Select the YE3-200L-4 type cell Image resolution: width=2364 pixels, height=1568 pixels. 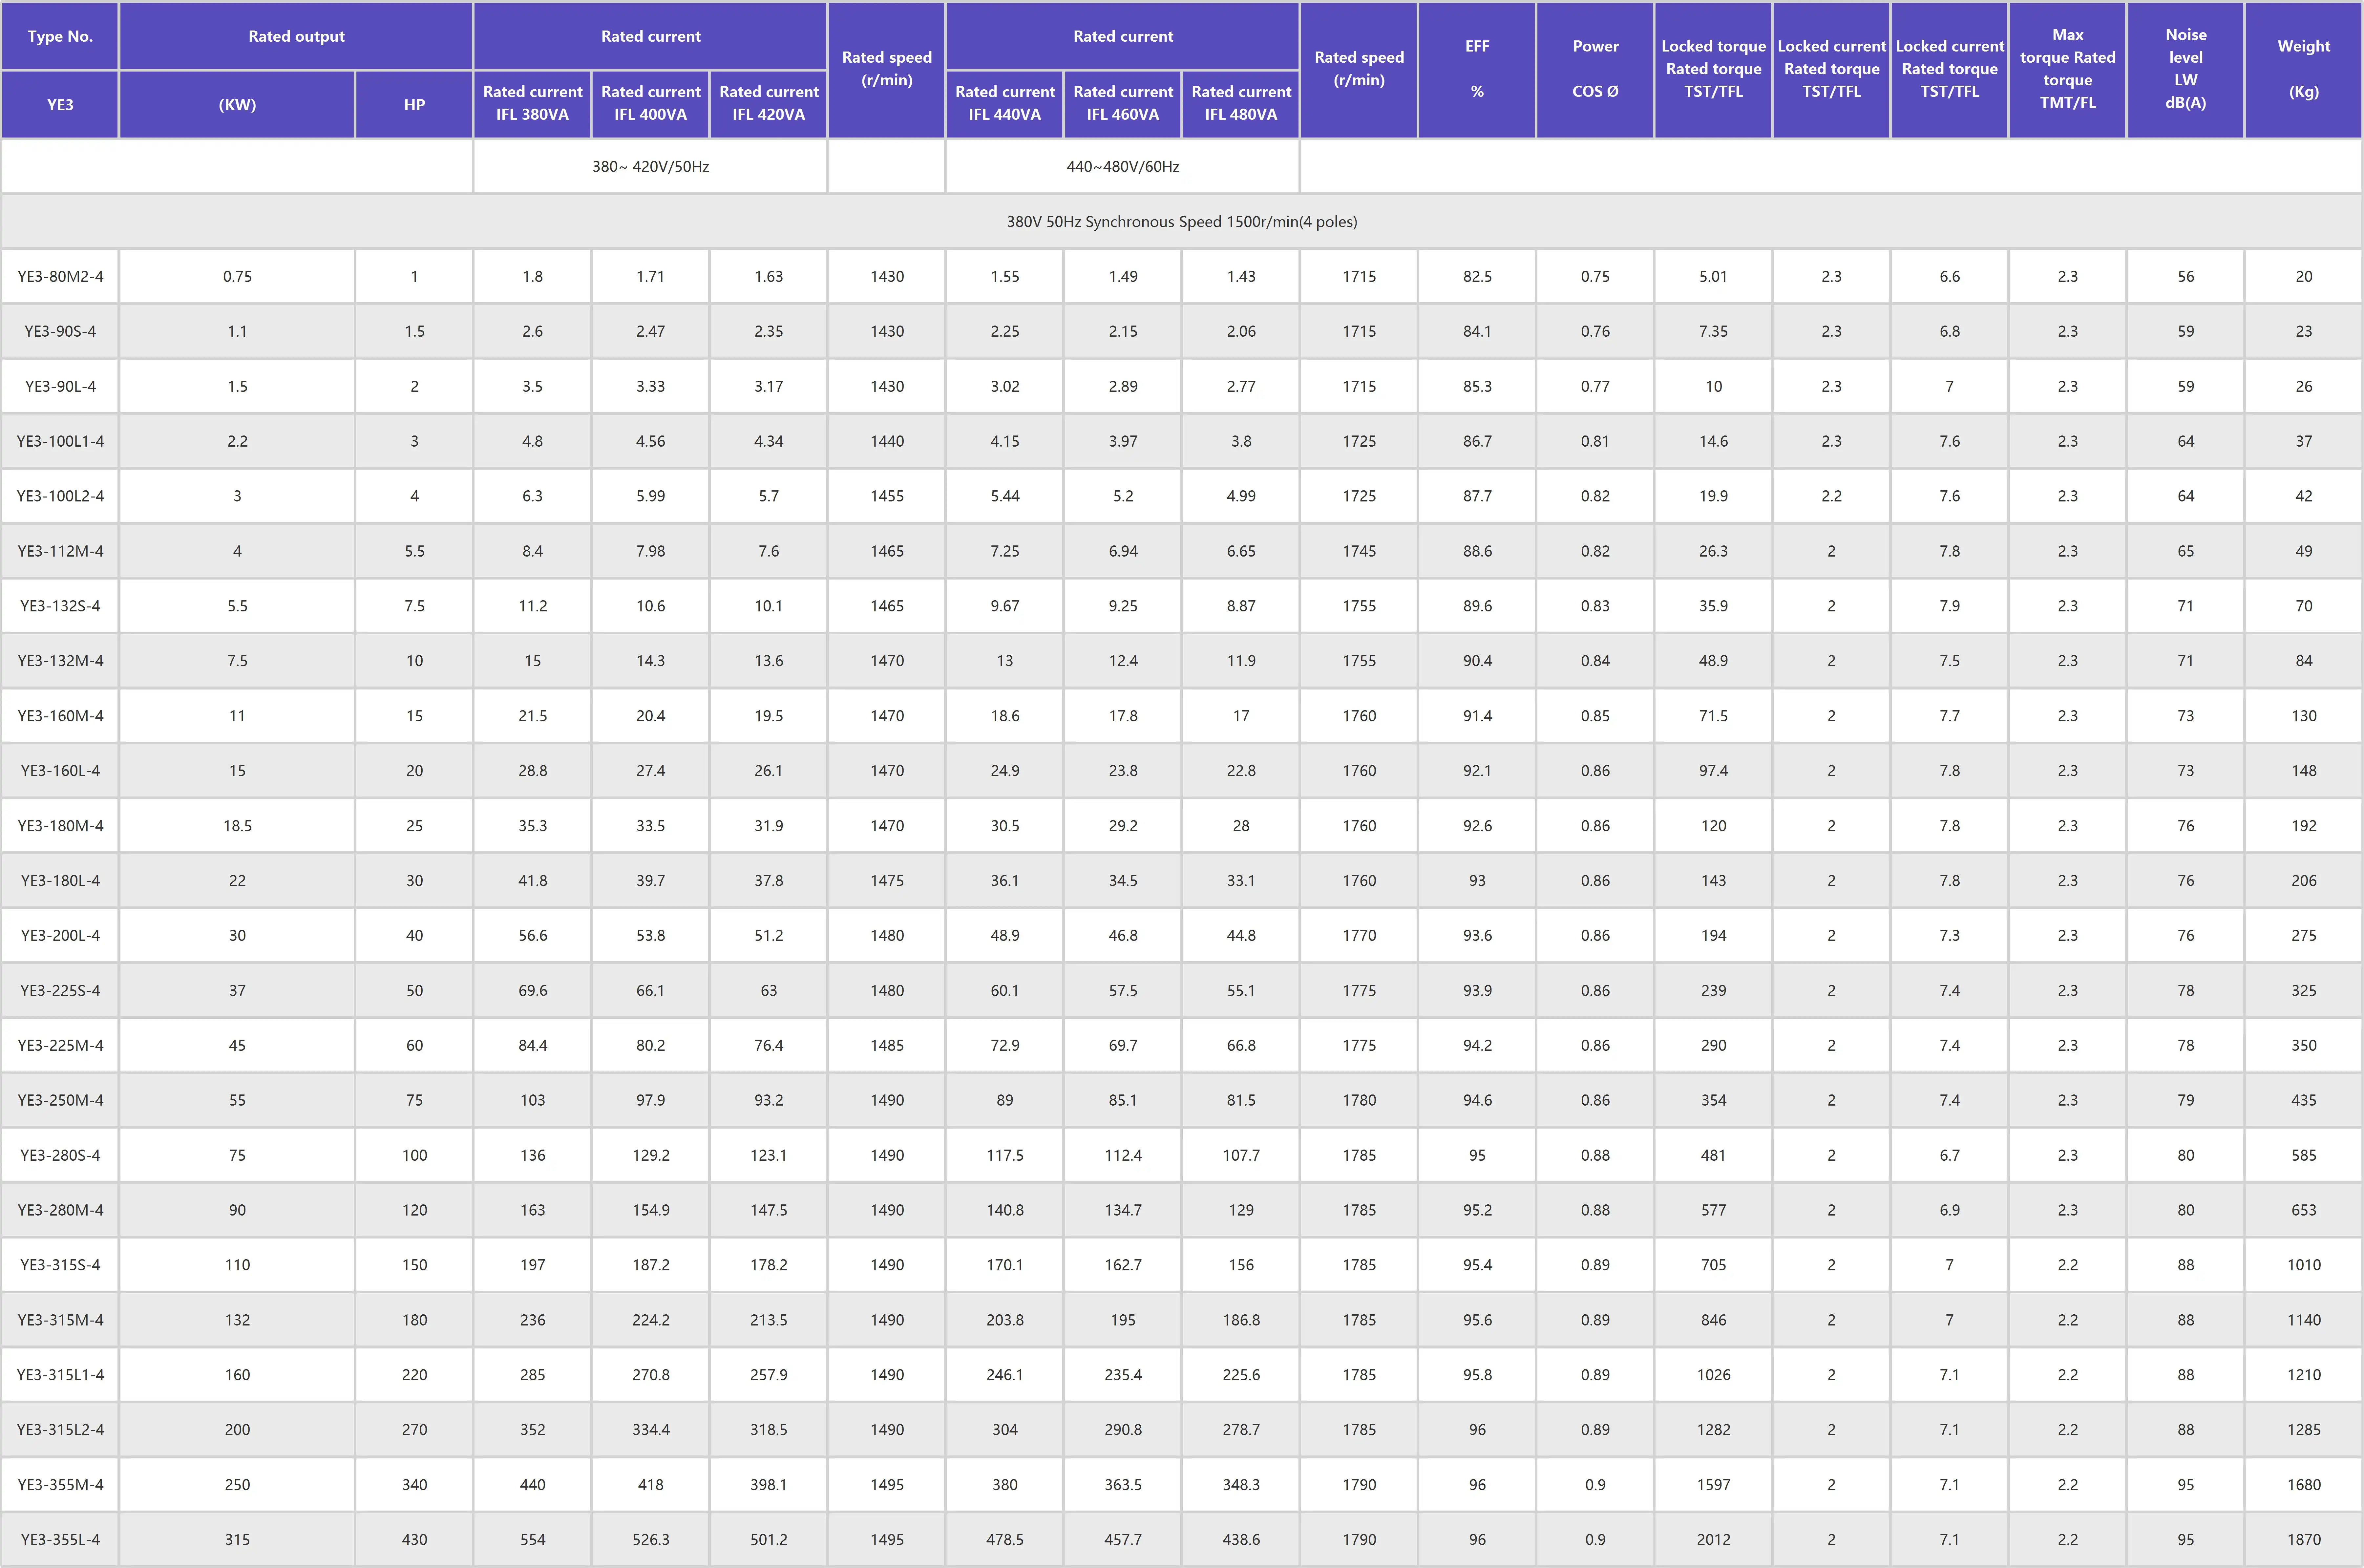[x=60, y=935]
